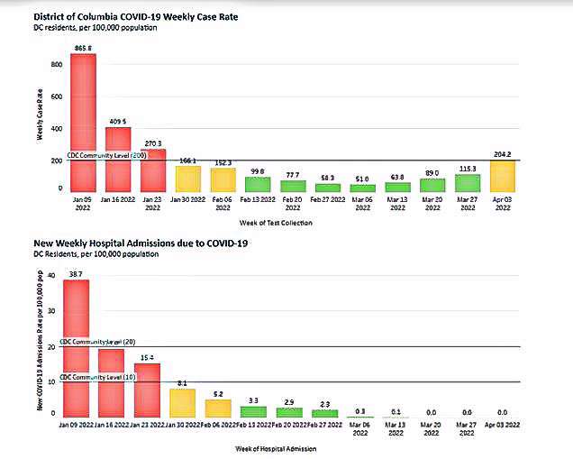This screenshot has height=459, width=573.
Task: Click the red 865.8 case rate bar
Action: pos(83,122)
